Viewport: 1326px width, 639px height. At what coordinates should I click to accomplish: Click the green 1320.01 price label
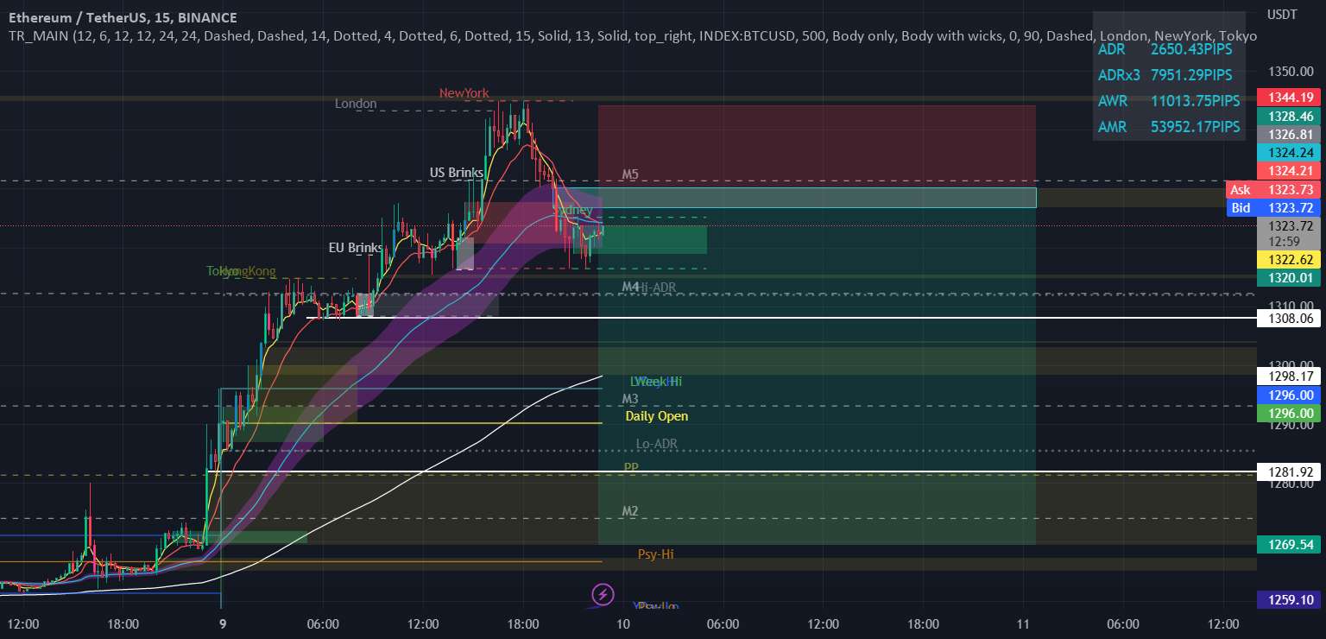click(1289, 277)
